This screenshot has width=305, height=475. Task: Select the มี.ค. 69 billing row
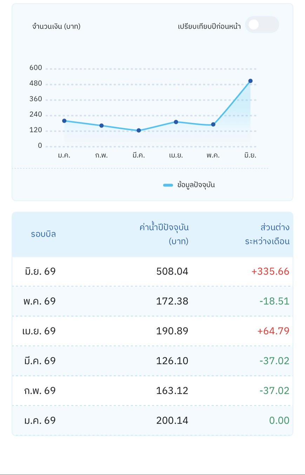pos(152,361)
